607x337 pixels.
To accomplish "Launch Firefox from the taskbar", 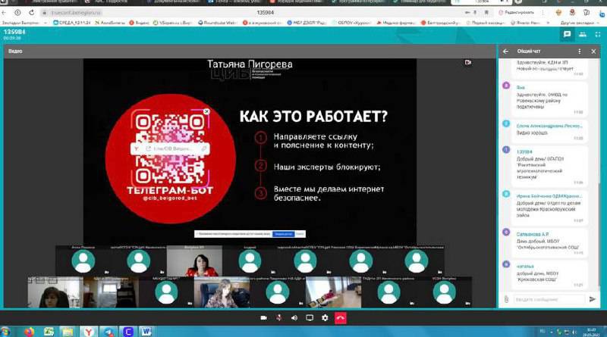I will coord(30,332).
